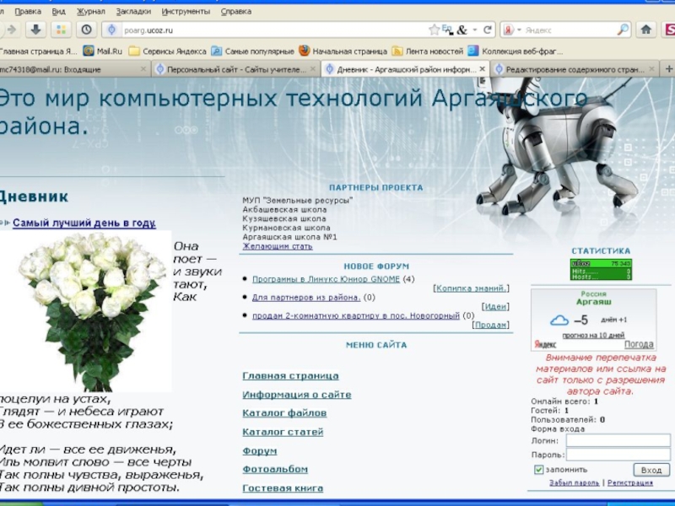The image size is (675, 506).
Task: Click прогноз на 10 дней link
Action: click(593, 335)
